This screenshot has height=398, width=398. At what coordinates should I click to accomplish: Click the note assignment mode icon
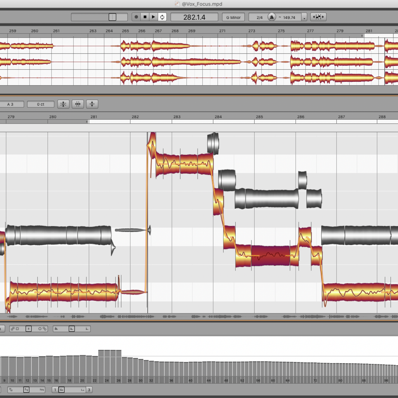[x=318, y=17]
